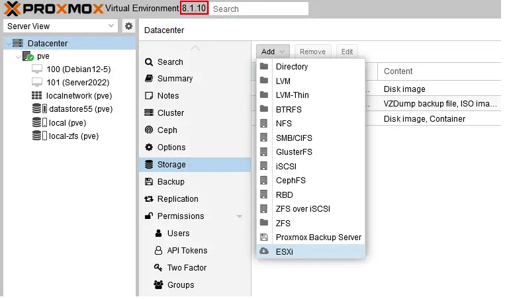507x299 pixels.
Task: Select the pve node icon
Action: click(x=28, y=56)
